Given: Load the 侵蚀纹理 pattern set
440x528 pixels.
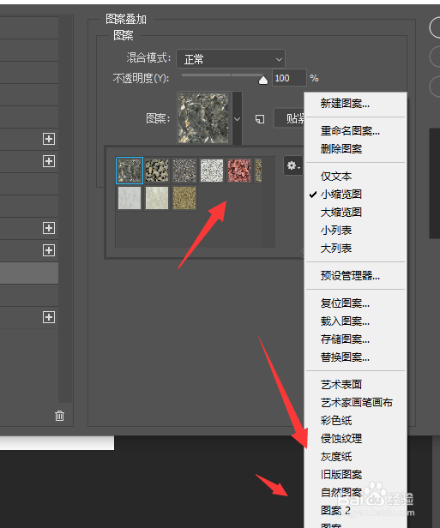Looking at the screenshot, I should coord(341,439).
